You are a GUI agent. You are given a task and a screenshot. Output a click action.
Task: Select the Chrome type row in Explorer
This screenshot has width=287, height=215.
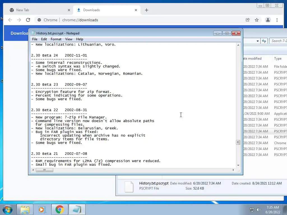(x=265, y=143)
